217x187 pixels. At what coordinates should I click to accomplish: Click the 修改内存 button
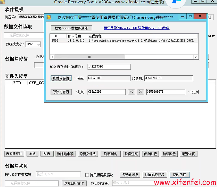(x=180, y=175)
